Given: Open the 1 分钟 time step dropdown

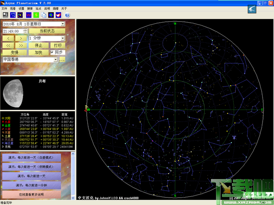Looking at the screenshot, I should click(63, 38).
